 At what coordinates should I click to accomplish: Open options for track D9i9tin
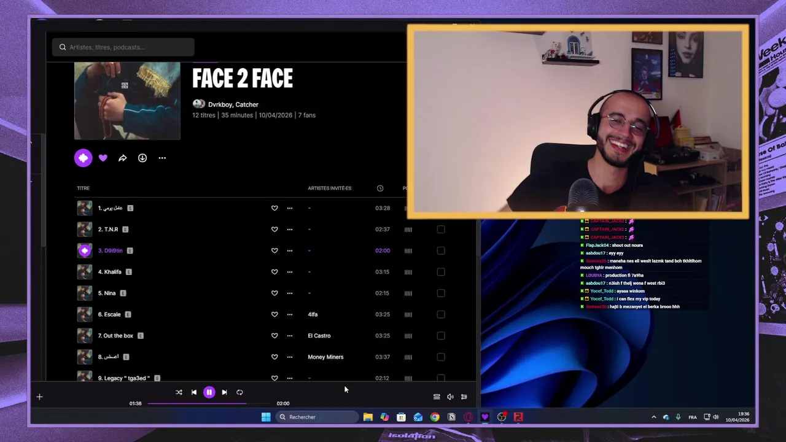pos(290,250)
